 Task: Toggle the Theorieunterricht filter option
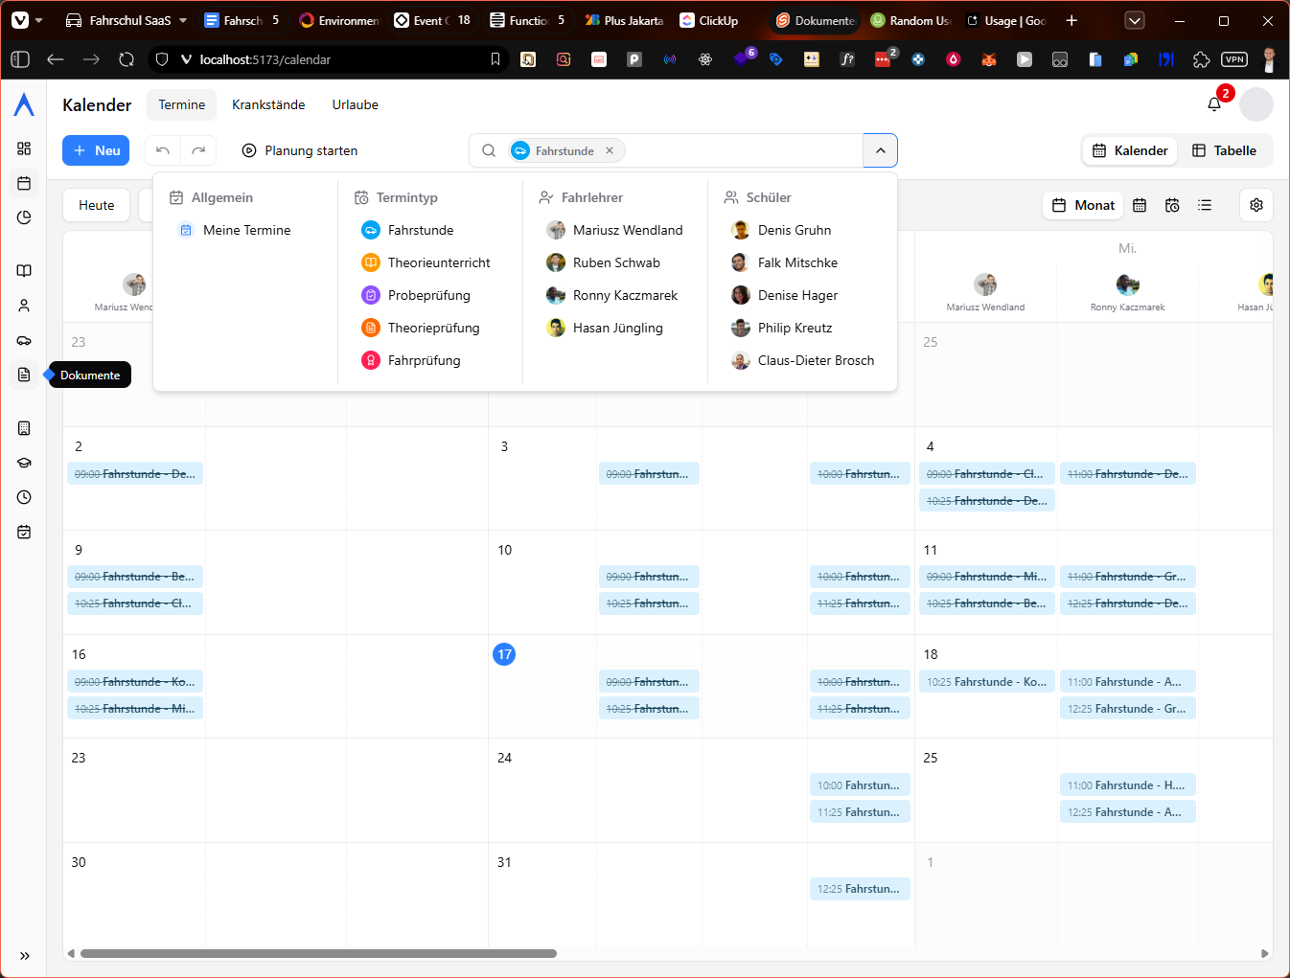pyautogui.click(x=438, y=262)
